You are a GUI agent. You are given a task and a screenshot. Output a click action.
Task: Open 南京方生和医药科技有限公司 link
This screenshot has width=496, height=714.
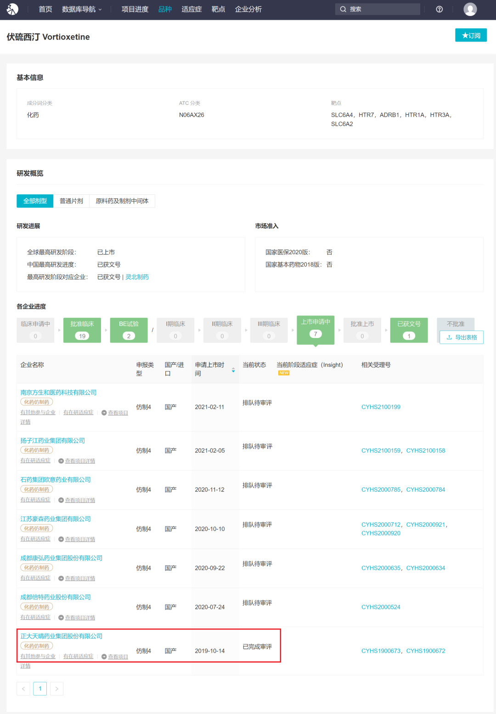58,393
